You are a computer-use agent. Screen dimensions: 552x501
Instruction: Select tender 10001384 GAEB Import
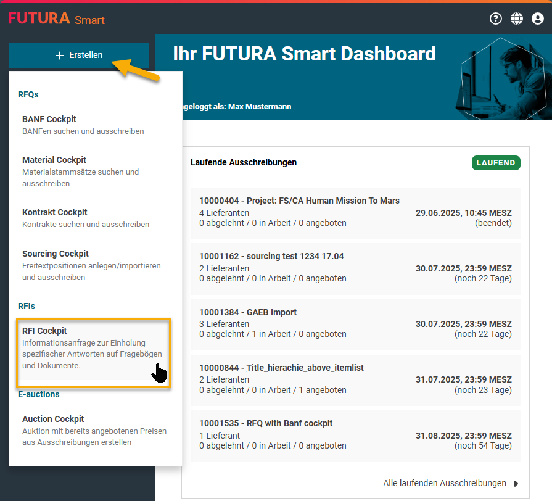(355, 323)
